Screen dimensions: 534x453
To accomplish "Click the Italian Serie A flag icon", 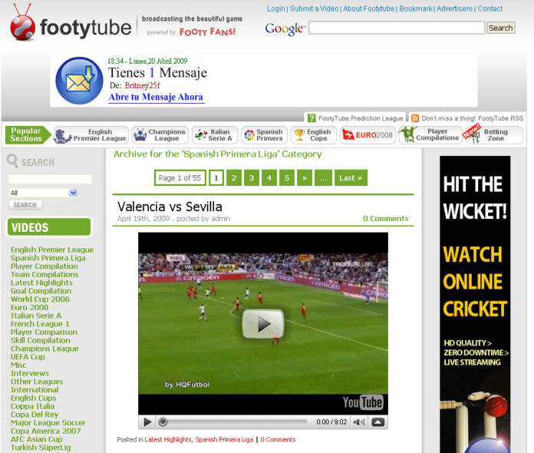I will click(200, 135).
